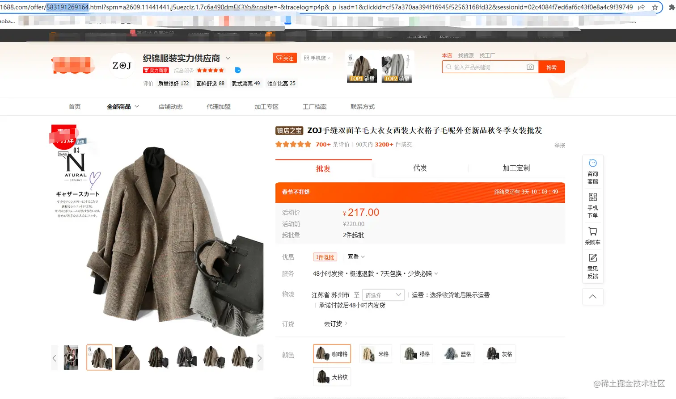The width and height of the screenshot is (676, 399).
Task: Expand the 全部商品 dropdown menu
Action: tap(123, 107)
